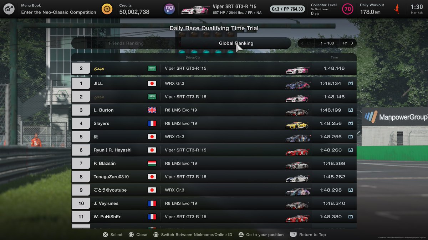
Task: Click JILL's WRX Gr.3 car thumbnail
Action: (x=297, y=84)
